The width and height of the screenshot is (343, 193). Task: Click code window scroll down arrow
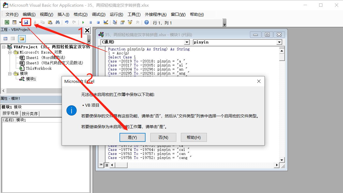(x=282, y=160)
